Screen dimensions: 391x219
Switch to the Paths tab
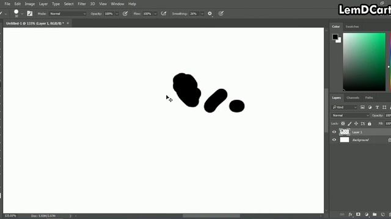coord(369,98)
